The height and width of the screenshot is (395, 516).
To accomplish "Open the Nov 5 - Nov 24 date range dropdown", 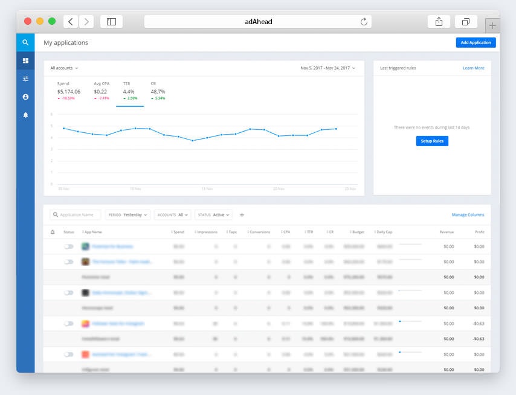I will coord(327,68).
